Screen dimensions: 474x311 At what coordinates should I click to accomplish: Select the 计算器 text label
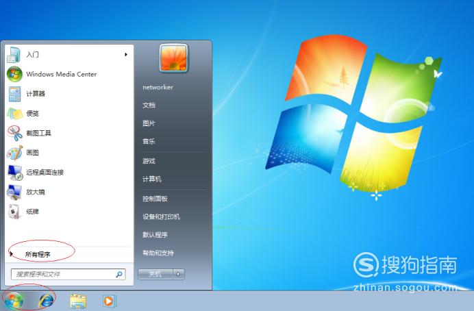coord(36,94)
